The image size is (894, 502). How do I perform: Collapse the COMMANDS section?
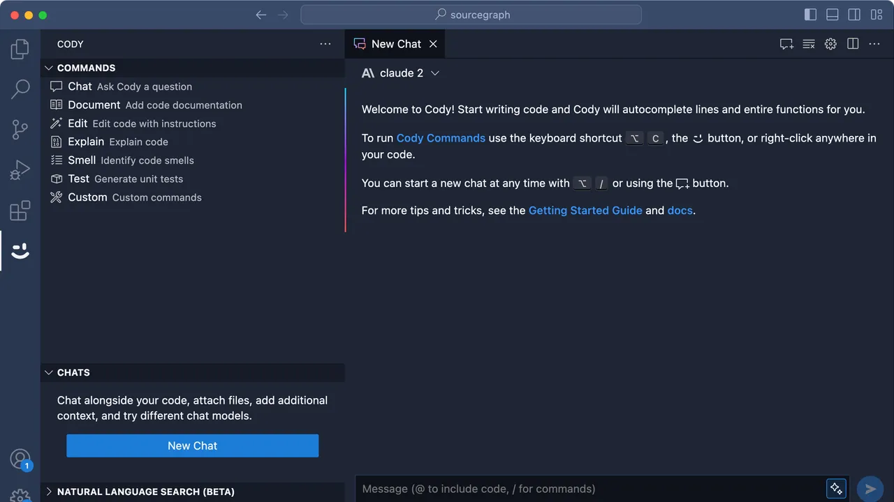tap(193, 68)
